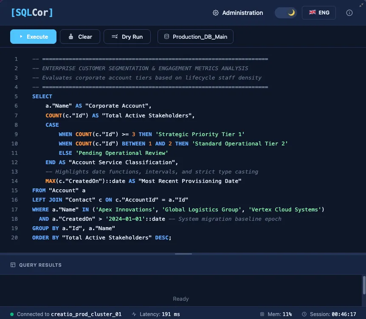This screenshot has height=319, width=366.
Task: Click 'Pending Operational Review' string
Action: click(x=122, y=153)
